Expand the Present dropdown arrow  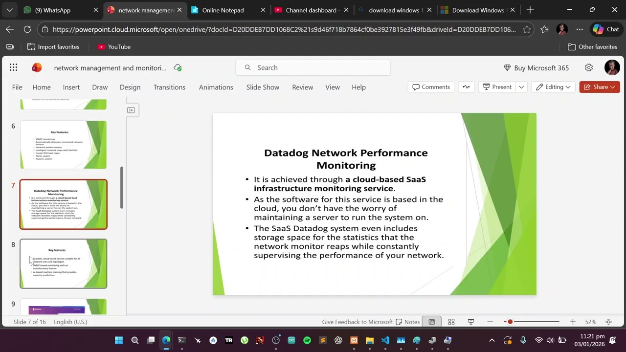(x=521, y=87)
